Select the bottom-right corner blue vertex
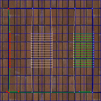The height and width of the screenshot is (101, 101). point(93,92)
